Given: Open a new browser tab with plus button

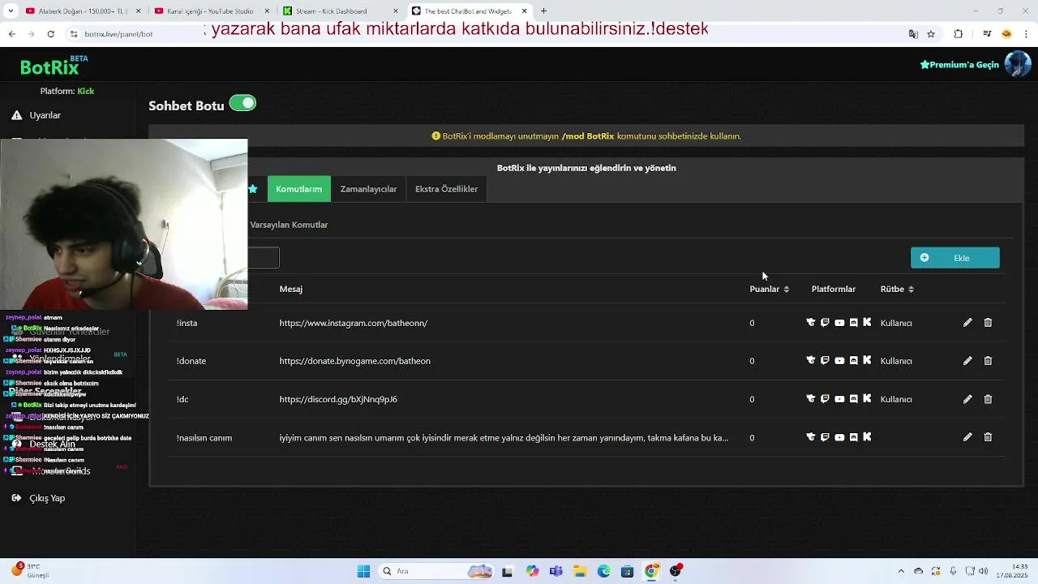Looking at the screenshot, I should pos(543,11).
